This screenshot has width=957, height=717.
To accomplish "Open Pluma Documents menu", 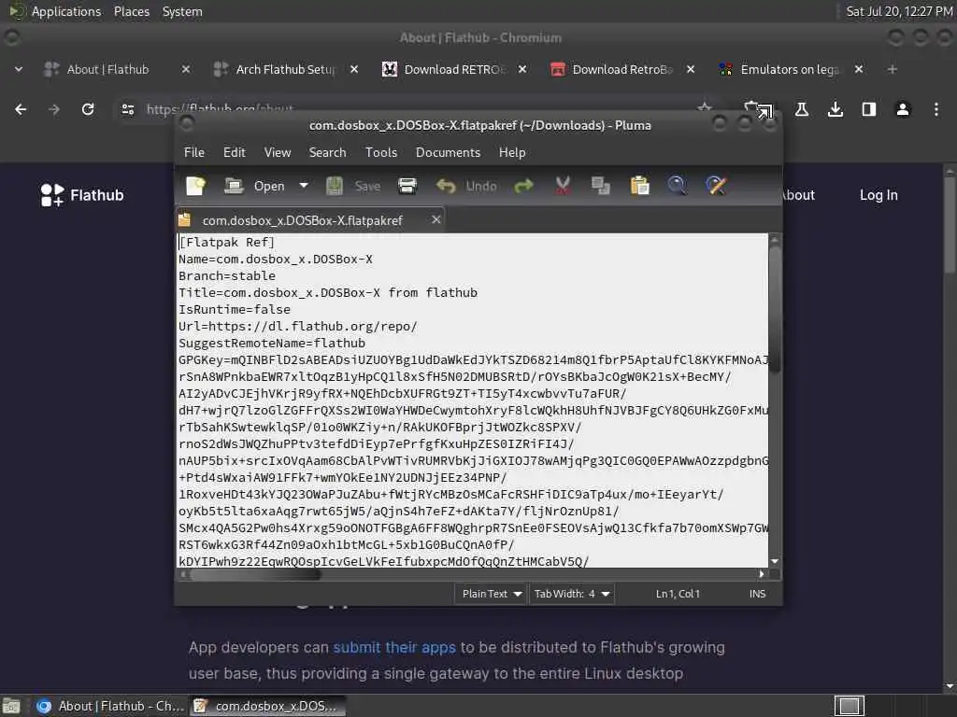I will (x=448, y=152).
